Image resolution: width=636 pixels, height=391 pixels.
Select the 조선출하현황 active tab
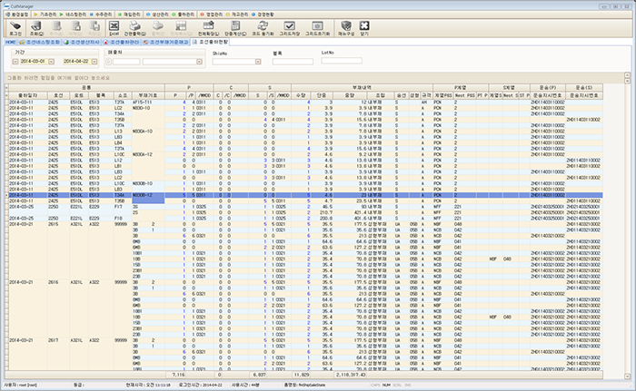click(x=211, y=42)
